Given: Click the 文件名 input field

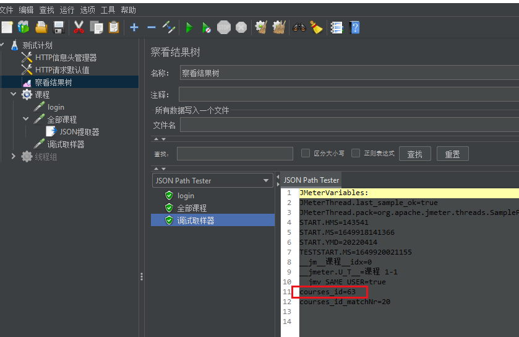Looking at the screenshot, I should [350, 125].
